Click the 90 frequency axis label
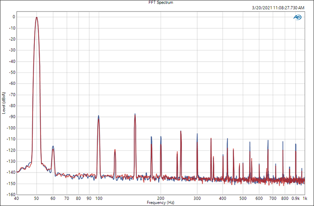Screen dimensions: 314x206 pyautogui.click(x=89, y=199)
